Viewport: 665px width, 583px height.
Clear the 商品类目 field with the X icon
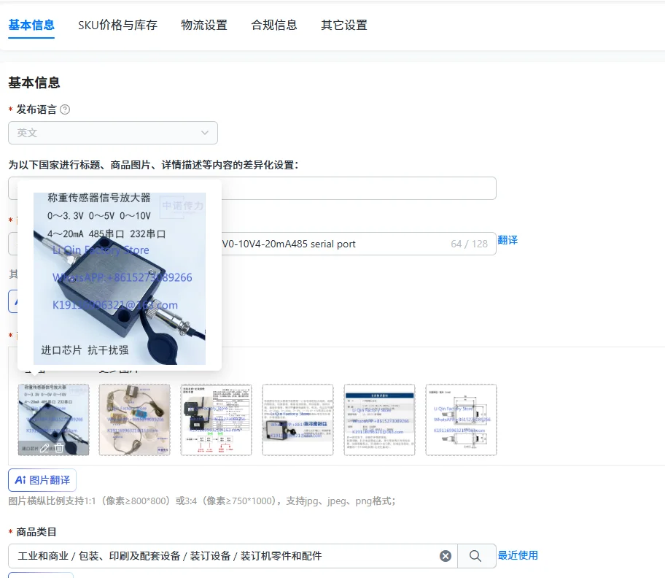click(x=446, y=556)
